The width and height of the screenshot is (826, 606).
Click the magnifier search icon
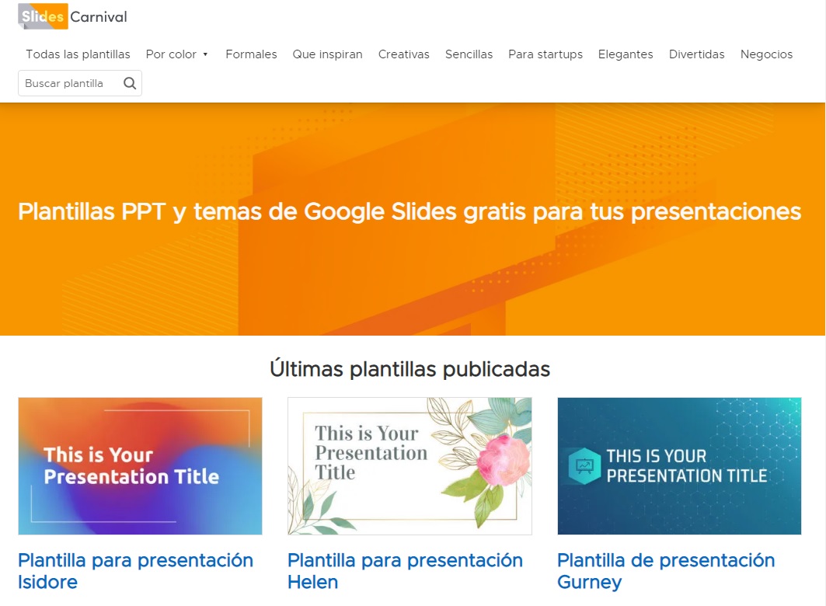click(x=130, y=83)
